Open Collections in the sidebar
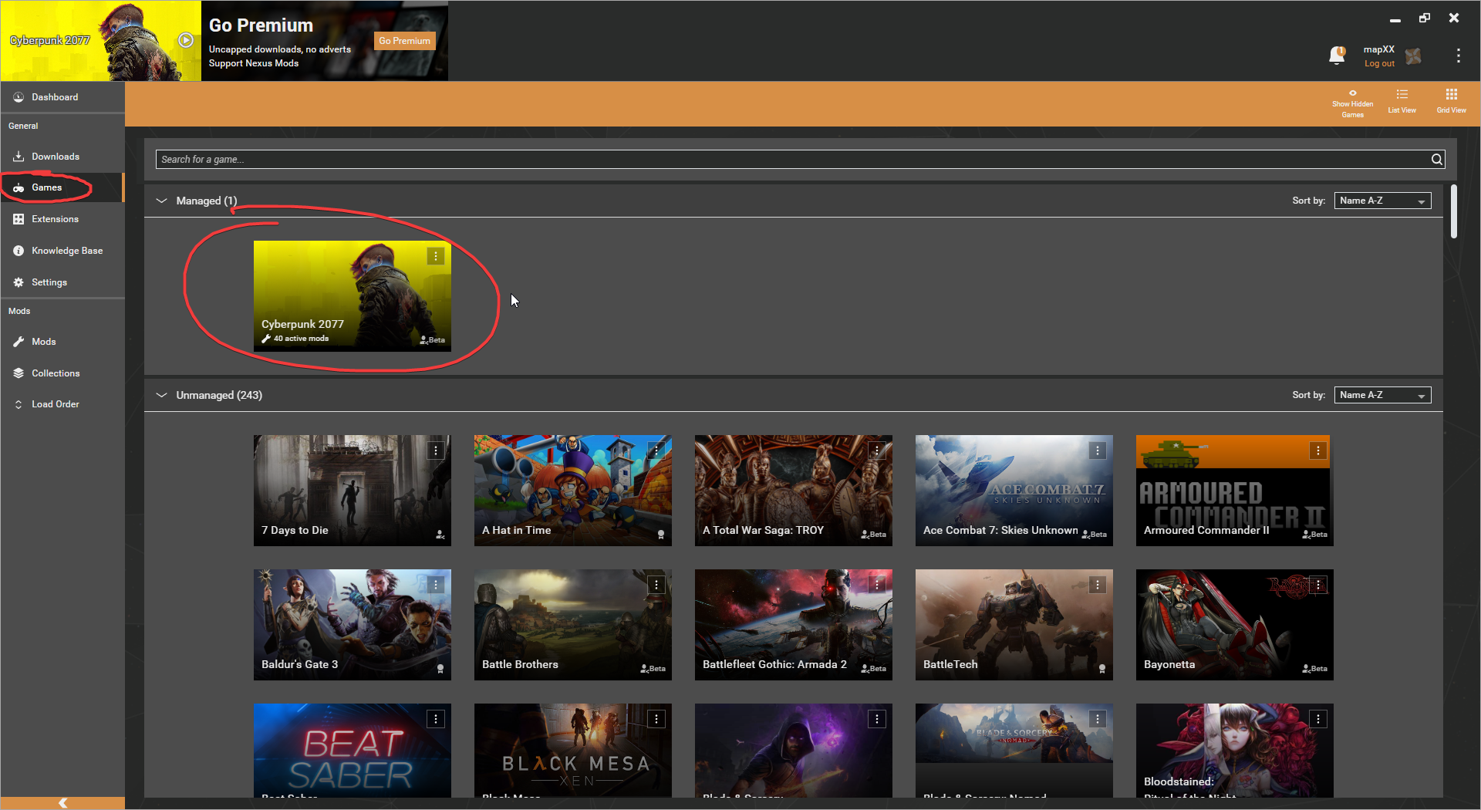This screenshot has width=1481, height=810. pos(62,373)
